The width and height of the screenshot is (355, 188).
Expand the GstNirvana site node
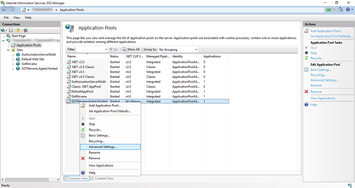coord(13,64)
